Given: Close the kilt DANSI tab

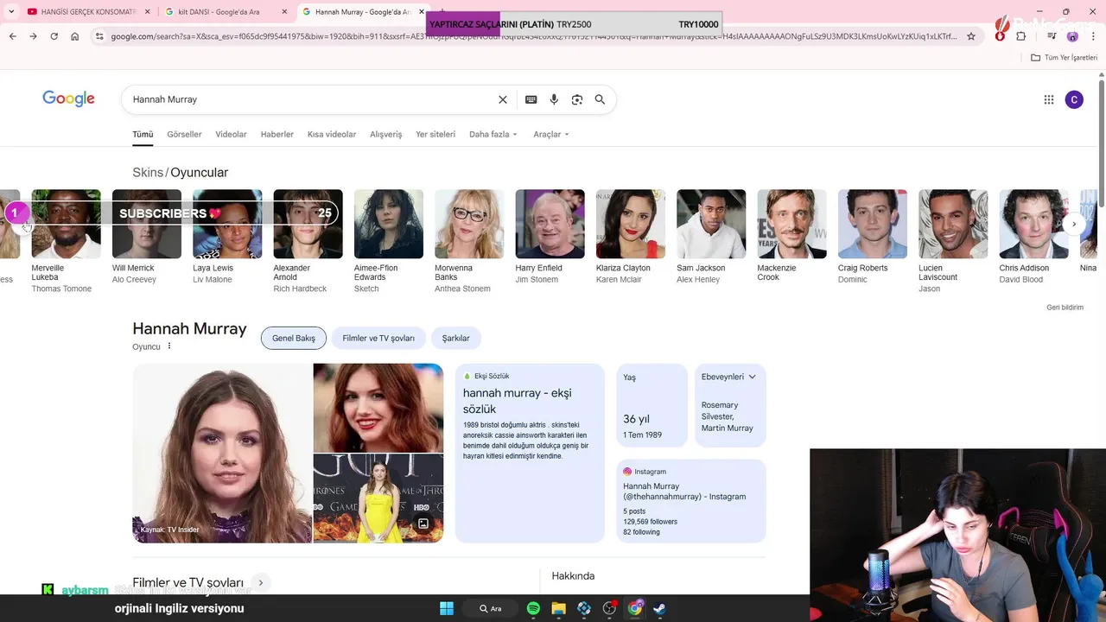Looking at the screenshot, I should tap(285, 12).
